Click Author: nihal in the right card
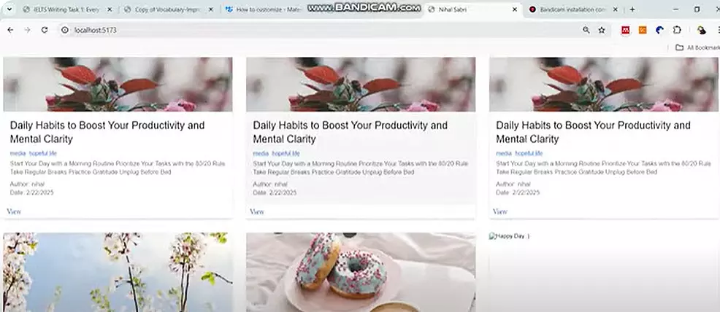The height and width of the screenshot is (312, 720). coord(513,184)
